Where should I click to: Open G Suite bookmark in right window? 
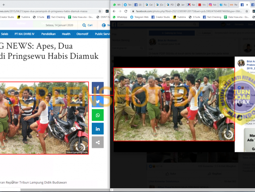[194, 17]
